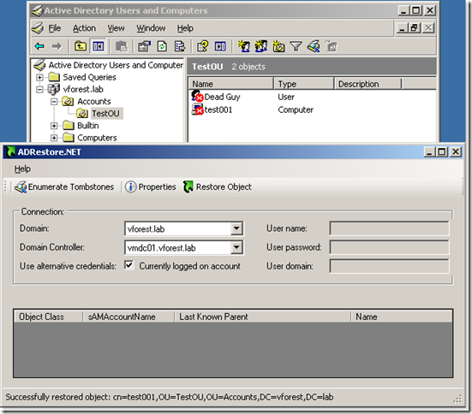Click the Create new user icon
The image size is (472, 414).
tap(244, 46)
